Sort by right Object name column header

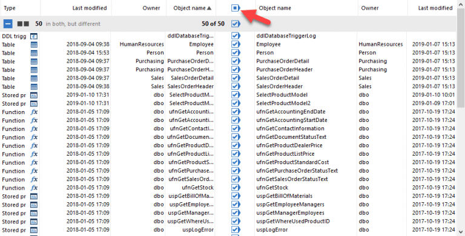pyautogui.click(x=306, y=8)
